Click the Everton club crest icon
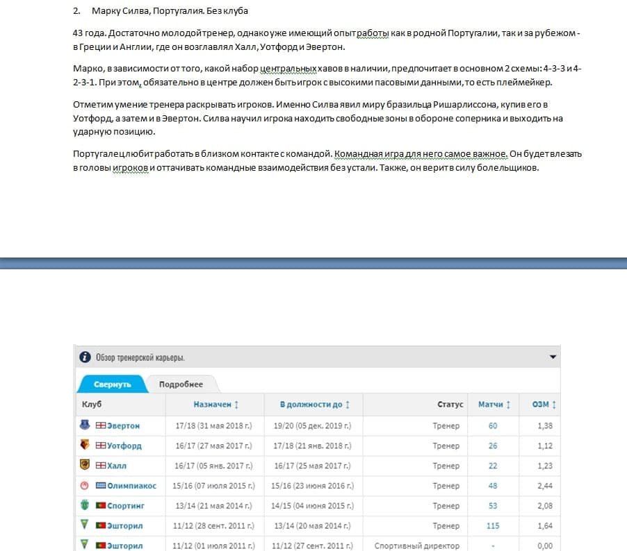Screen dimensions: 627x551 coord(85,425)
